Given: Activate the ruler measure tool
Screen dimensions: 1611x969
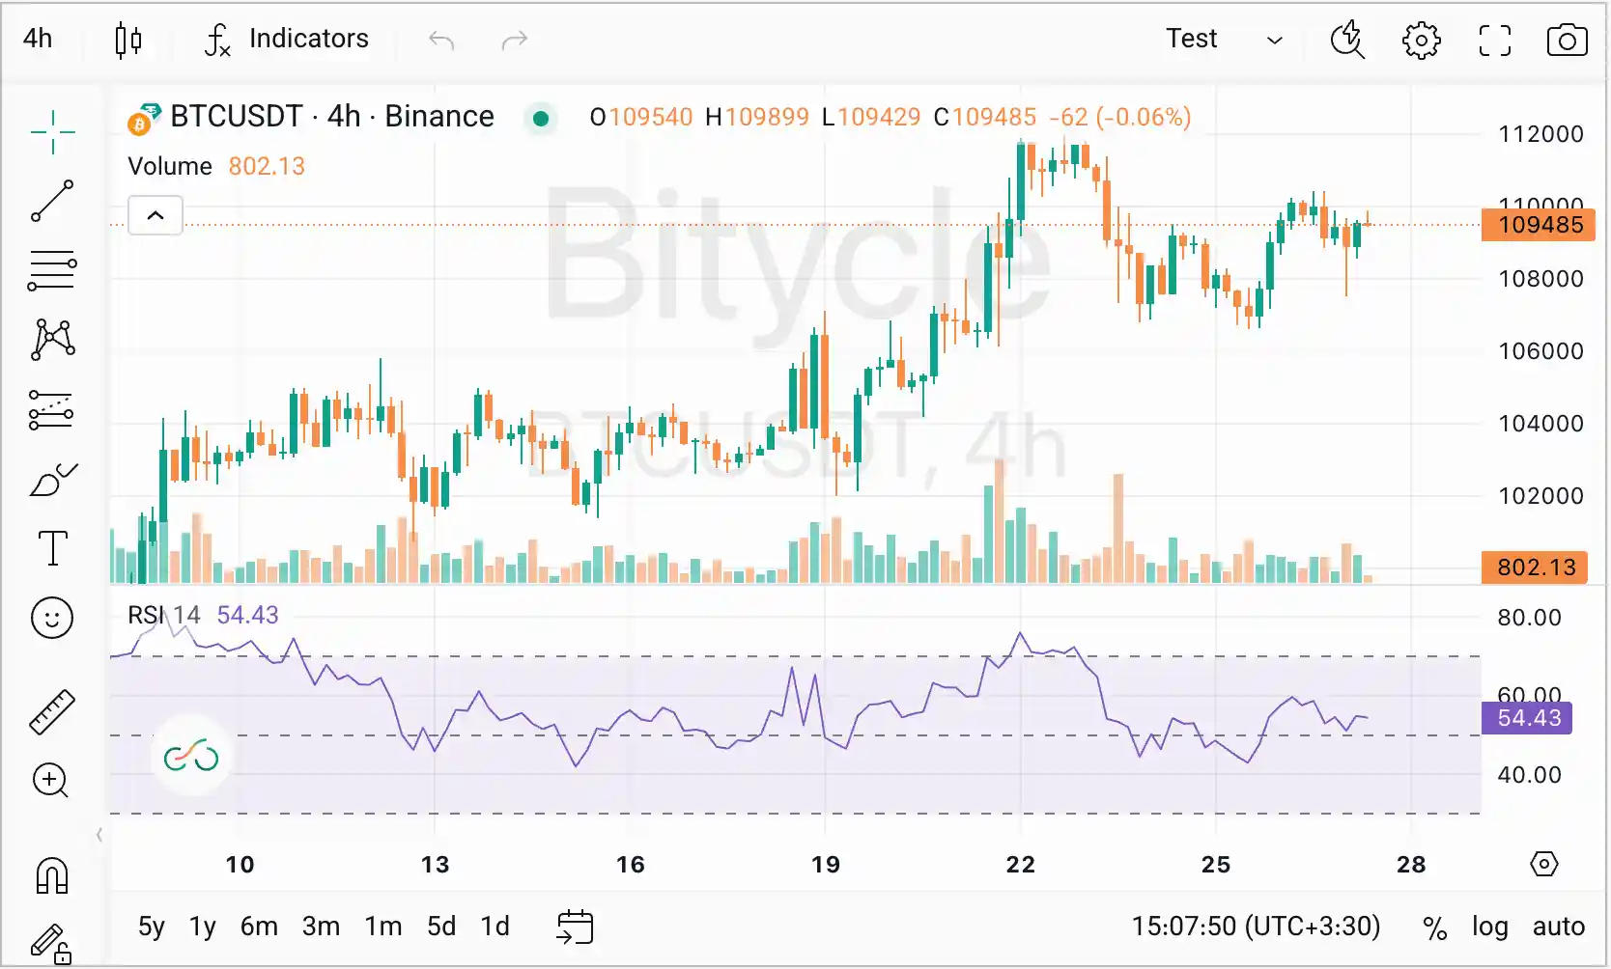Looking at the screenshot, I should (52, 712).
